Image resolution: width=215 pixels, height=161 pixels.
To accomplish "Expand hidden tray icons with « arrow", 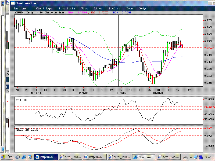I will pyautogui.click(x=191, y=157).
